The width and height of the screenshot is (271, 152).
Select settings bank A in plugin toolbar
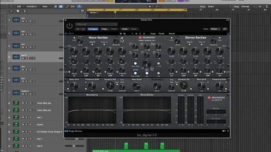point(133,34)
